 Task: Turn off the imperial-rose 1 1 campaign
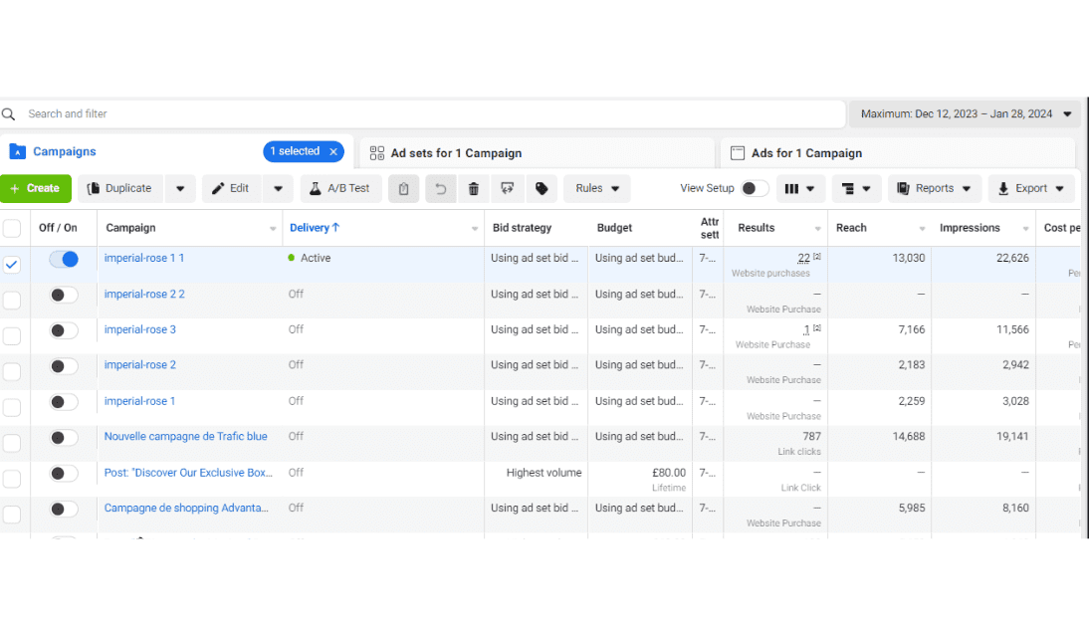(64, 259)
